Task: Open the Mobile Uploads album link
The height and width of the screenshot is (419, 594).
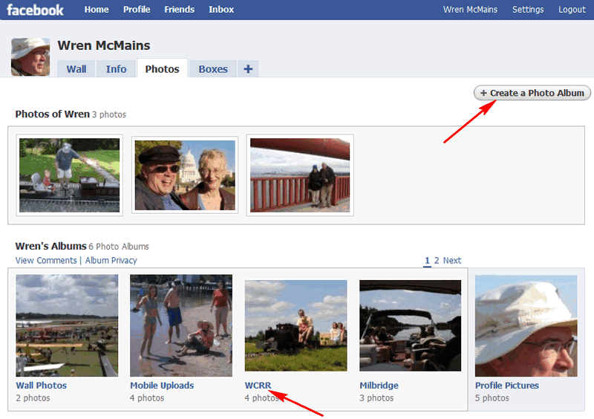Action: point(162,386)
